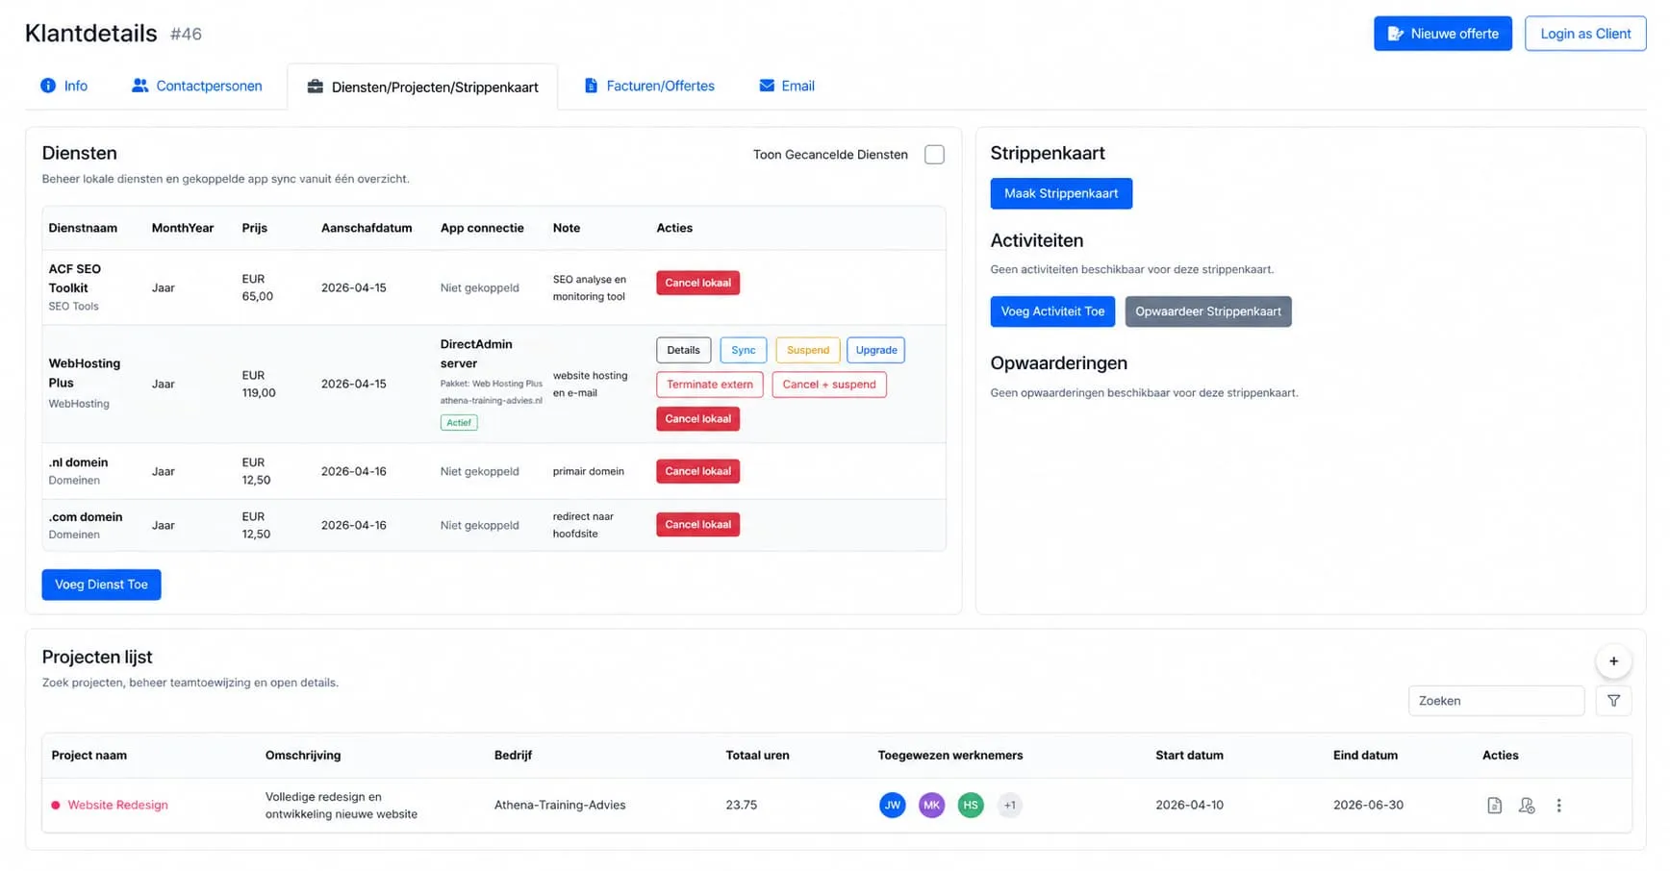The height and width of the screenshot is (871, 1670).
Task: Expand the +1 extra employees badge
Action: click(x=1010, y=806)
